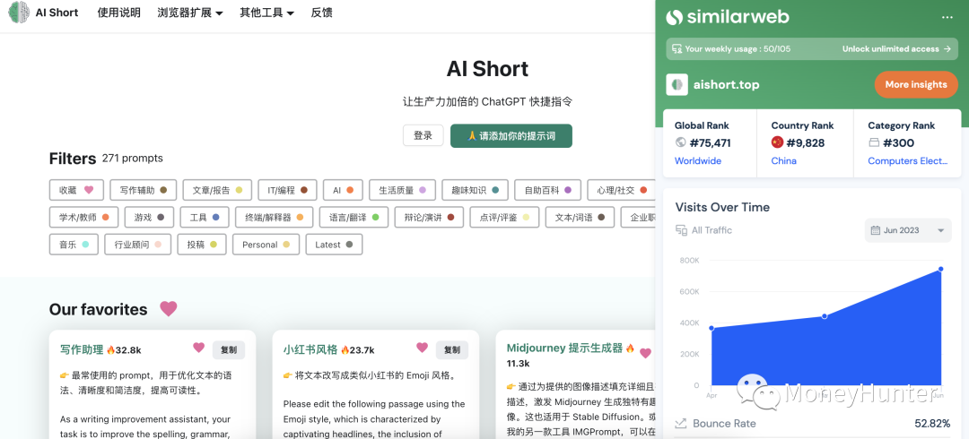Click the globe icon by Global Rank
This screenshot has height=439, width=969.
680,142
